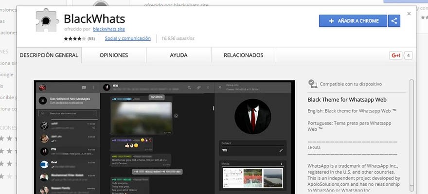The width and height of the screenshot is (428, 194).
Task: Open the blackwhats.site link
Action: click(109, 29)
